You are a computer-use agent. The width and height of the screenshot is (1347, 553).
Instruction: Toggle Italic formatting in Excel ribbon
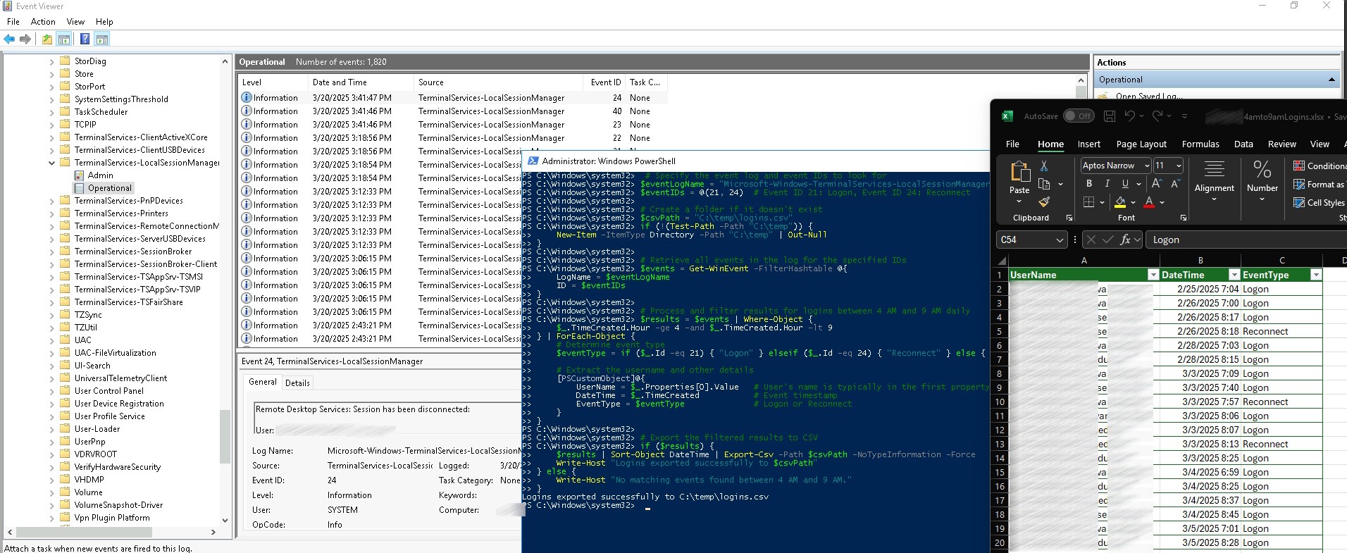tap(1107, 184)
